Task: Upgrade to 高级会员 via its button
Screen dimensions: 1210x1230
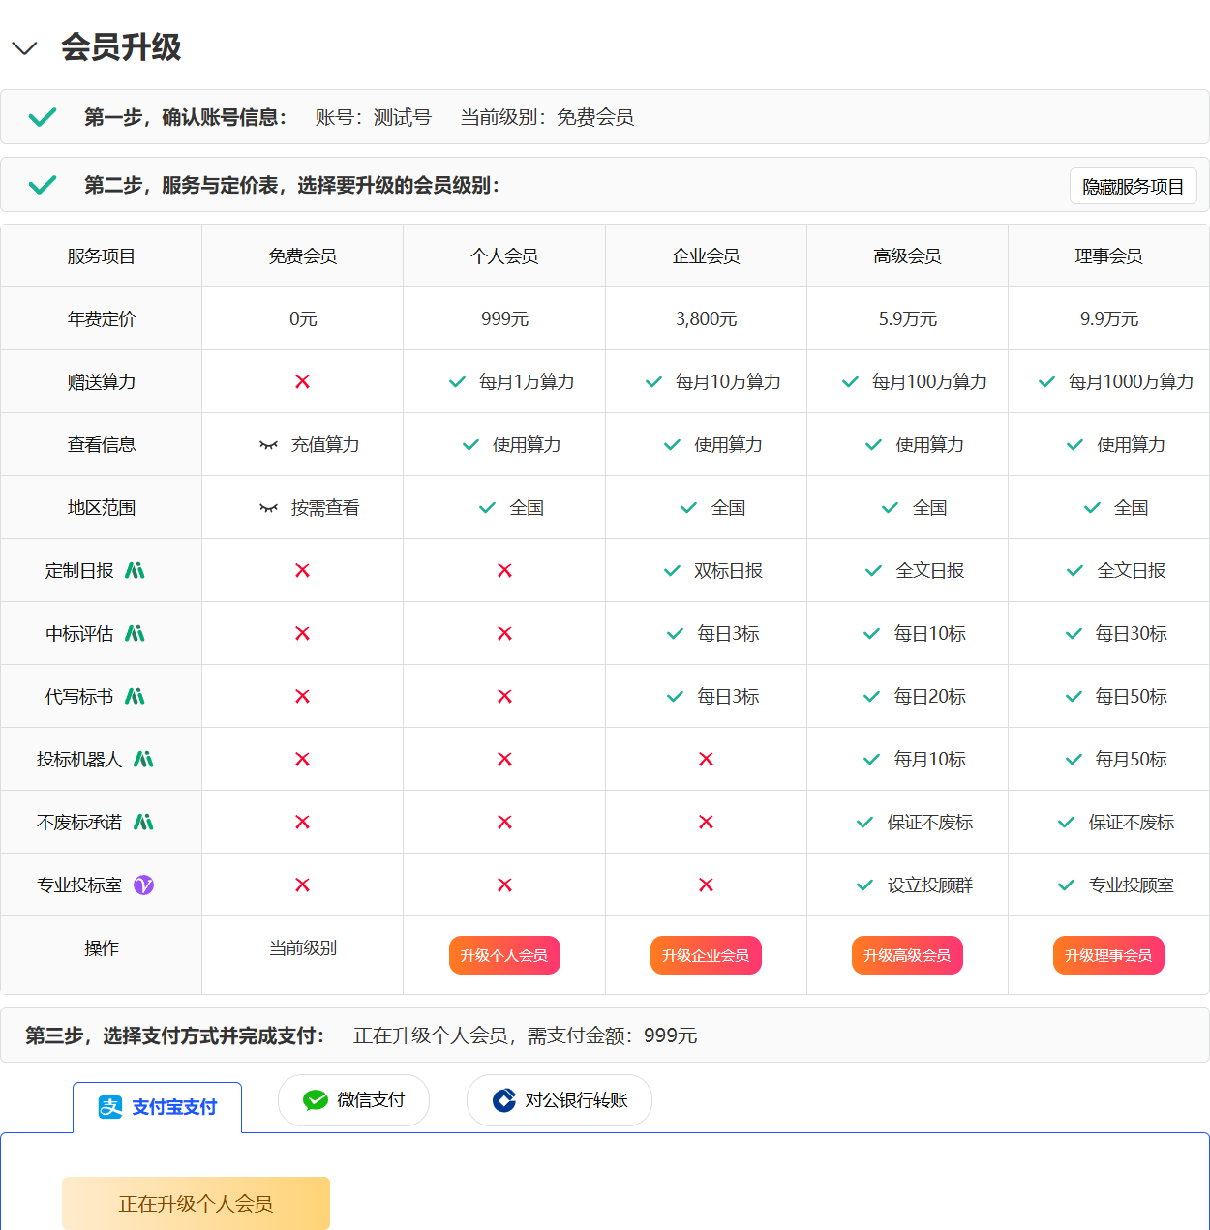Action: (x=906, y=955)
